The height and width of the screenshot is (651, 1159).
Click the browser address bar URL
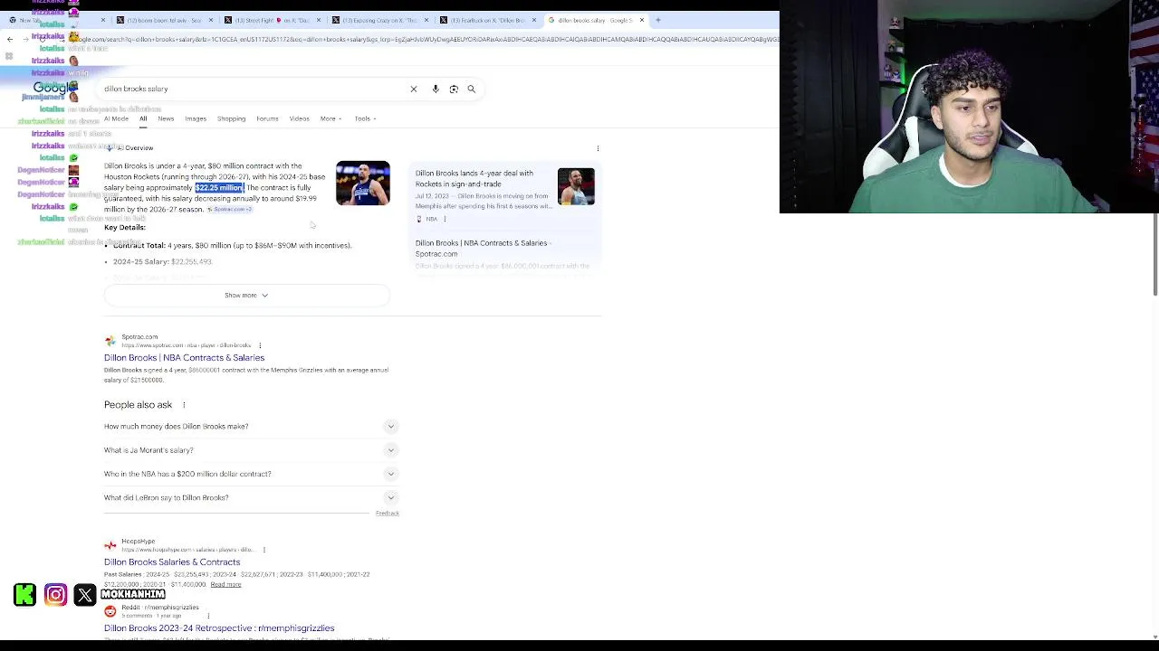(x=426, y=39)
